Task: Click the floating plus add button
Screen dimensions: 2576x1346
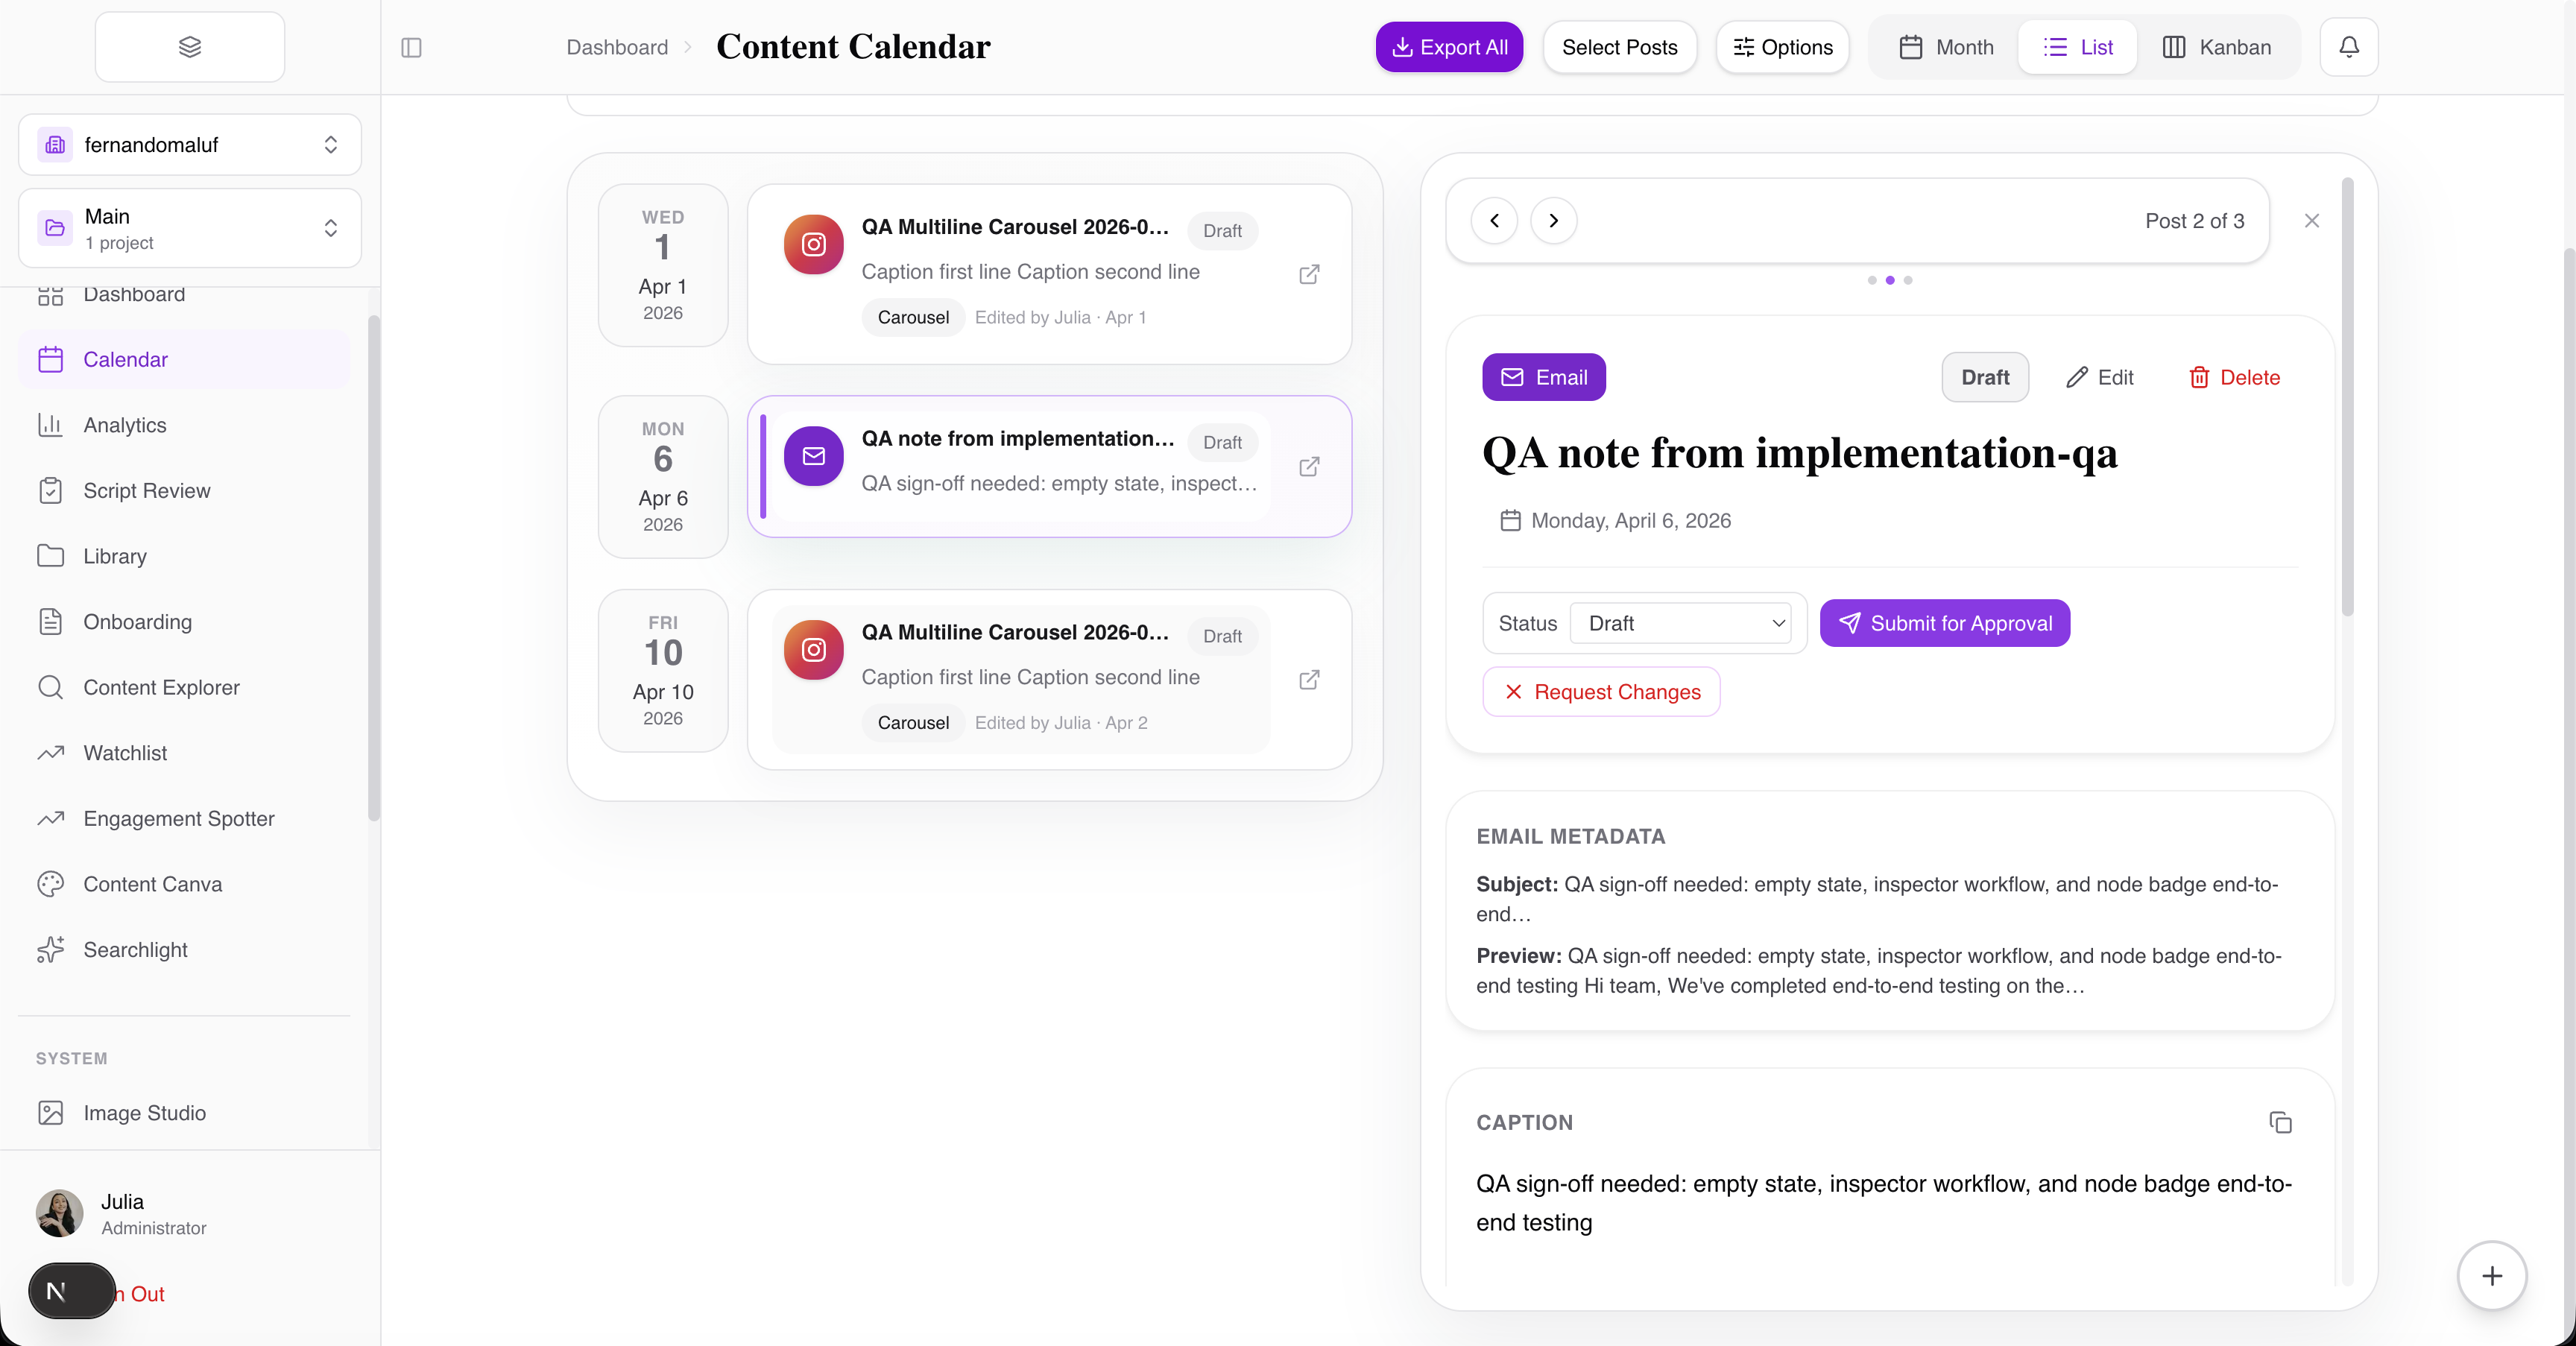Action: coord(2492,1275)
